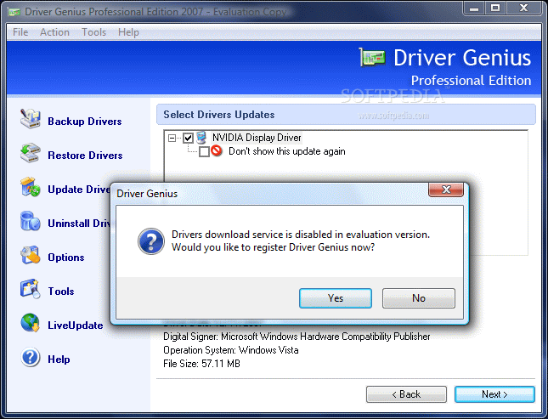Close the main Driver Genius window
The image size is (548, 419).
(x=523, y=8)
